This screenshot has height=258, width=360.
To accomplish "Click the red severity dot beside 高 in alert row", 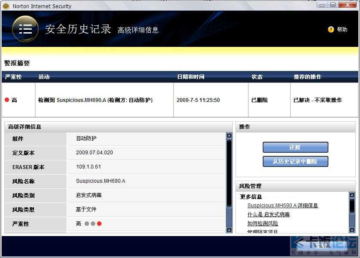I will (x=7, y=100).
